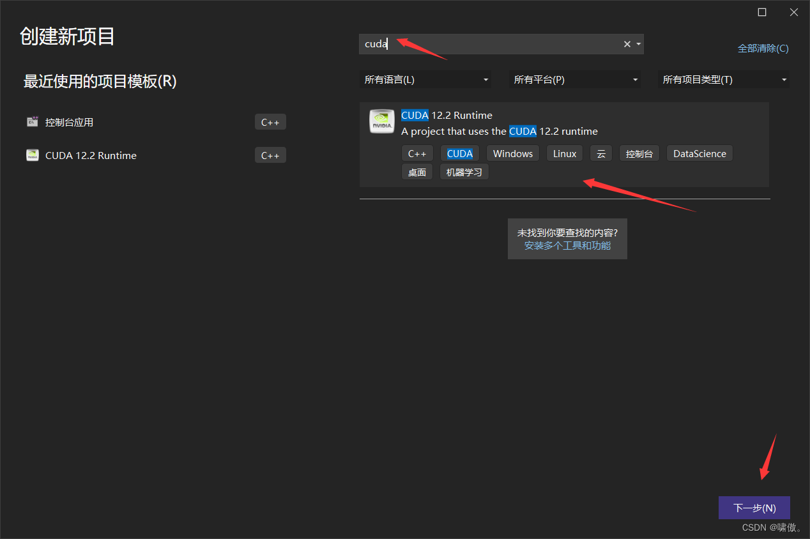This screenshot has height=539, width=810.
Task: Click the DataScience tag on the CUDA template
Action: click(x=699, y=153)
